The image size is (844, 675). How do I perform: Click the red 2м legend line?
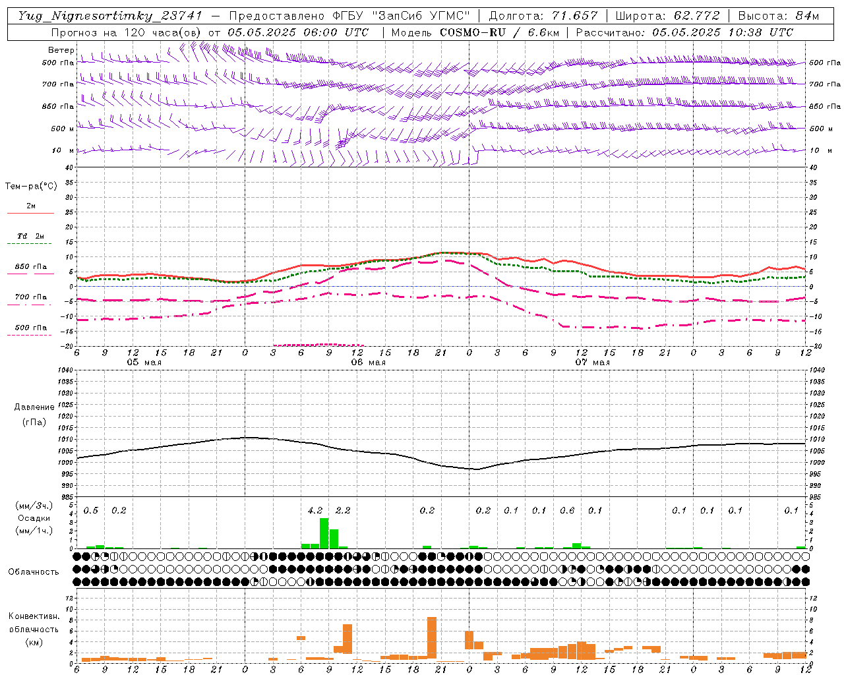tap(30, 213)
